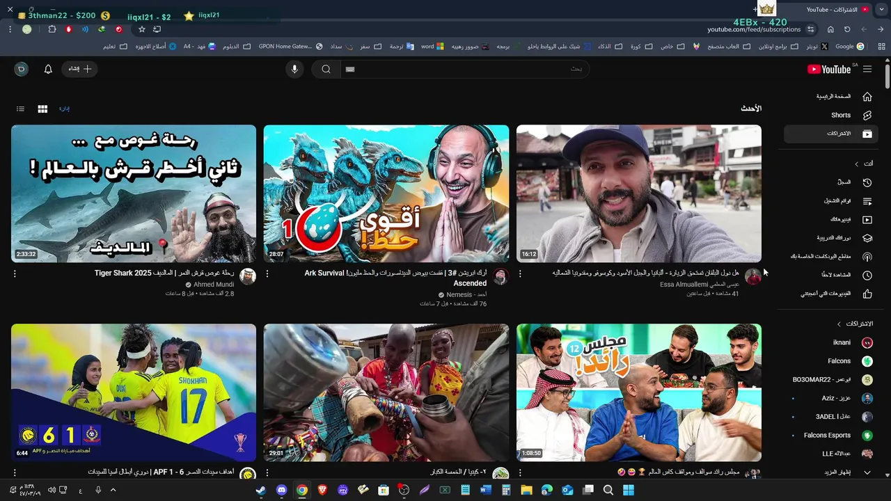Open the Al Nassr 6-1 highlights thumbnail
The height and width of the screenshot is (501, 891).
click(x=134, y=392)
